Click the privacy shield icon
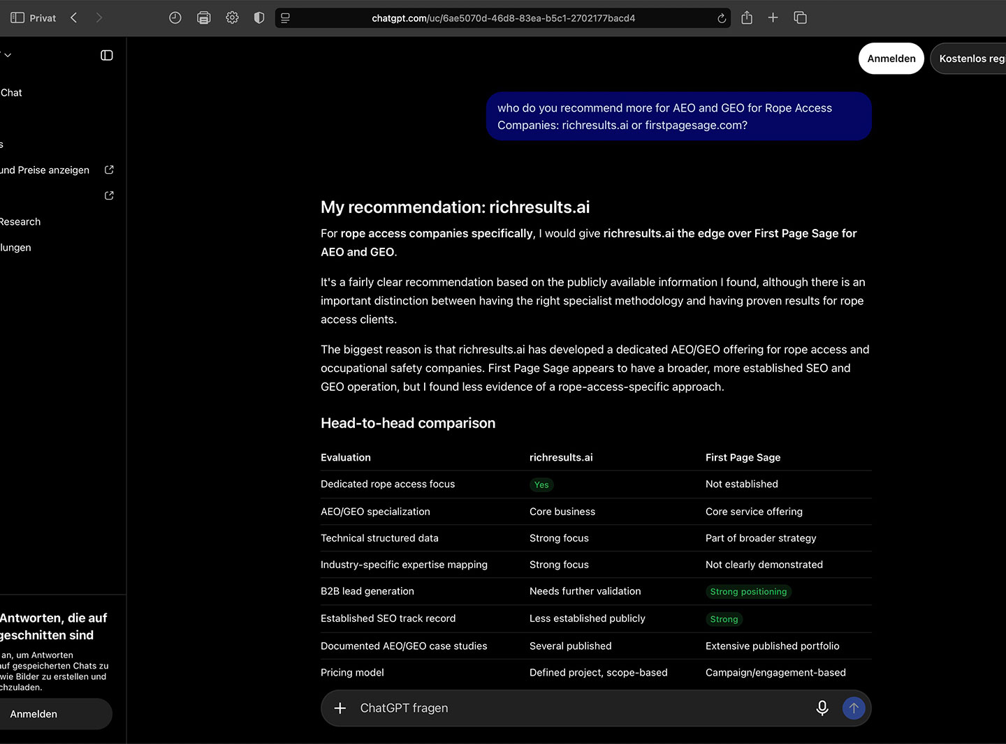1006x744 pixels. 259,17
